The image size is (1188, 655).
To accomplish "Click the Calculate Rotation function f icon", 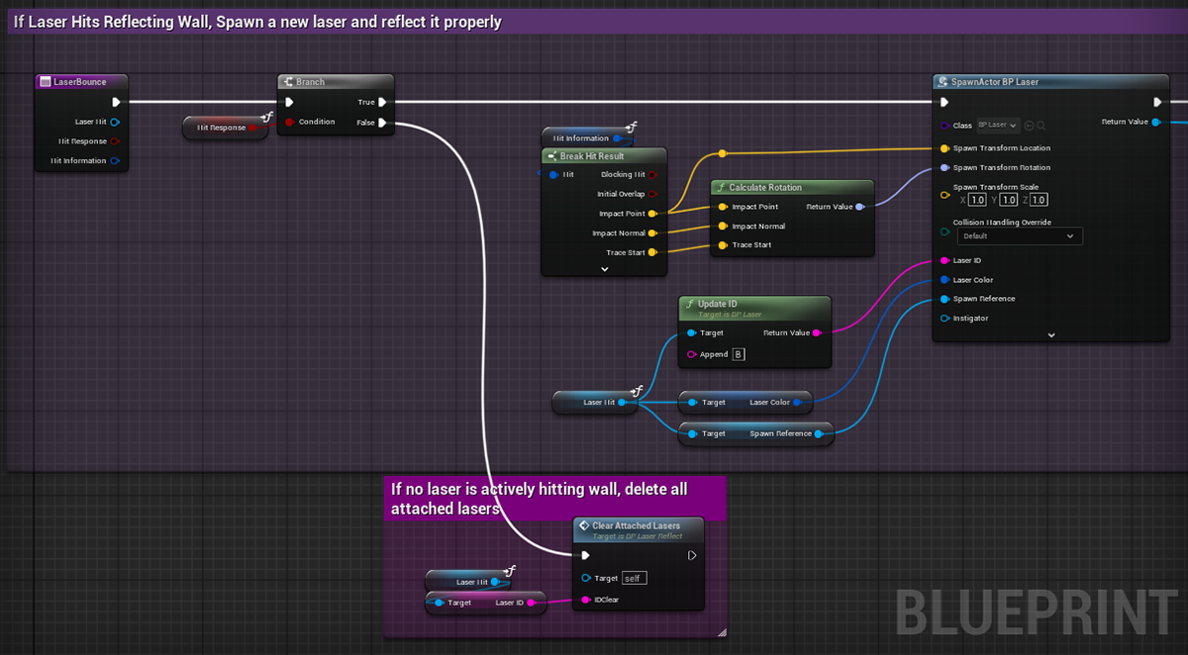I will point(720,187).
